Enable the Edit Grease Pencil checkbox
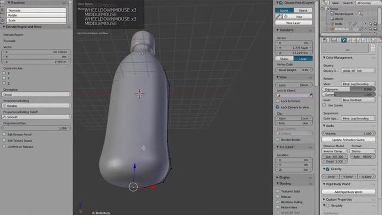The width and height of the screenshot is (382, 215). tap(4, 134)
